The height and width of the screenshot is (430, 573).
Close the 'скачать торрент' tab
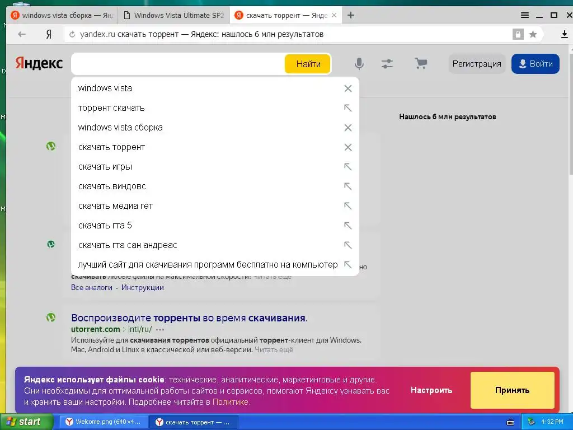(334, 15)
